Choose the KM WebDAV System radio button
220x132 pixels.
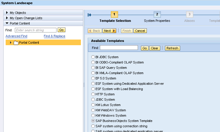[x=93, y=110]
